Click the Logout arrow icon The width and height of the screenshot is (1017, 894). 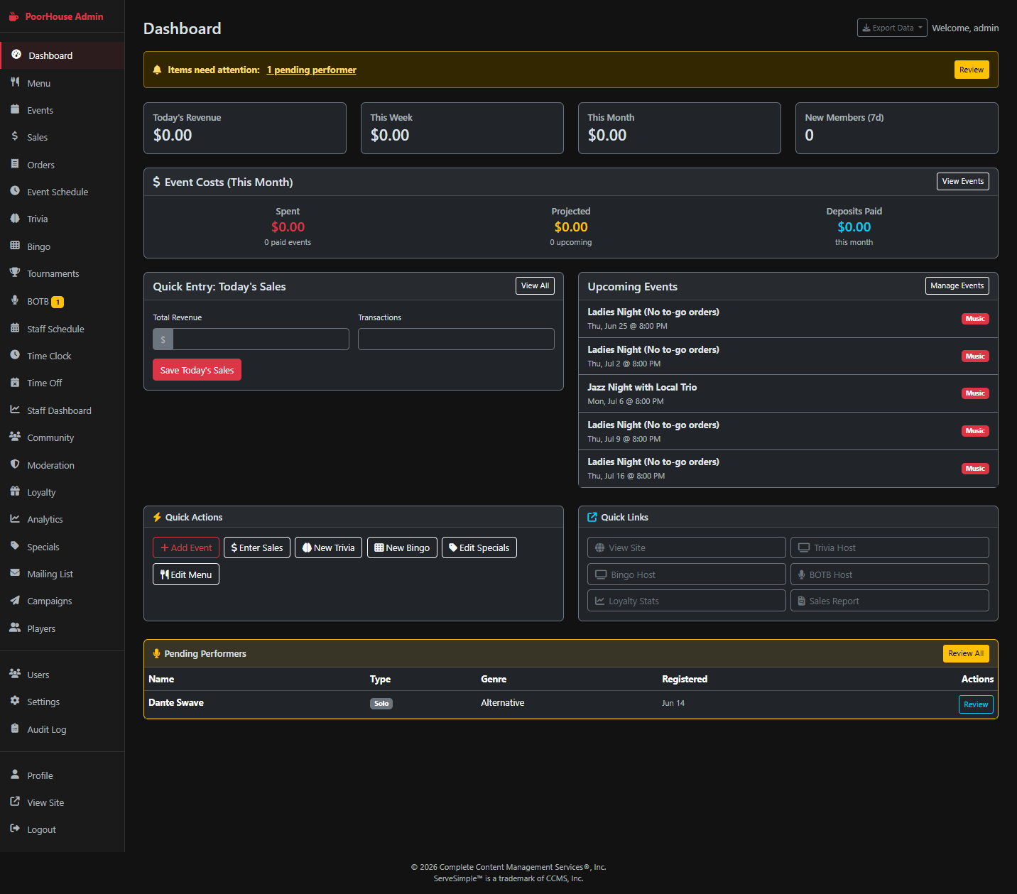point(15,829)
